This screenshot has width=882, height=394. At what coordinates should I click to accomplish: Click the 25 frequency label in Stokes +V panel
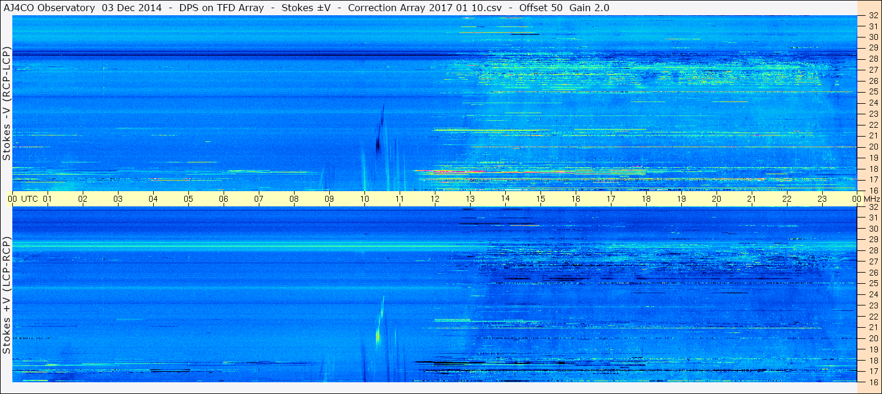(x=873, y=284)
